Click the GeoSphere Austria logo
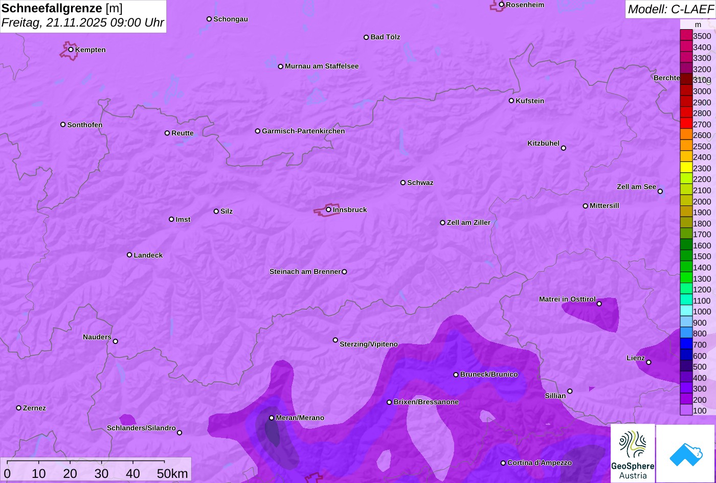The image size is (716, 483). [633, 453]
